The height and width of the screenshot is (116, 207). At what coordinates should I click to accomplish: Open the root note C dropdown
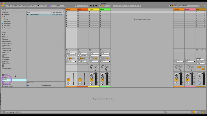click(x=54, y=6)
